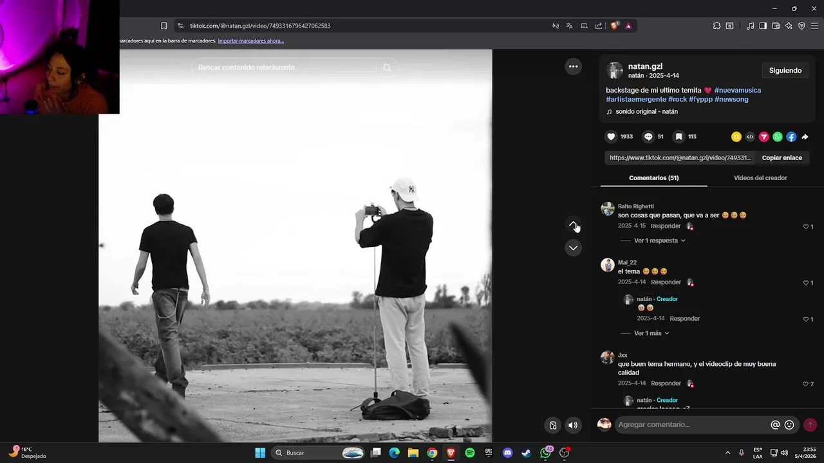Screen dimensions: 824x463
Task: Go to next video arrow
Action: coord(573,248)
